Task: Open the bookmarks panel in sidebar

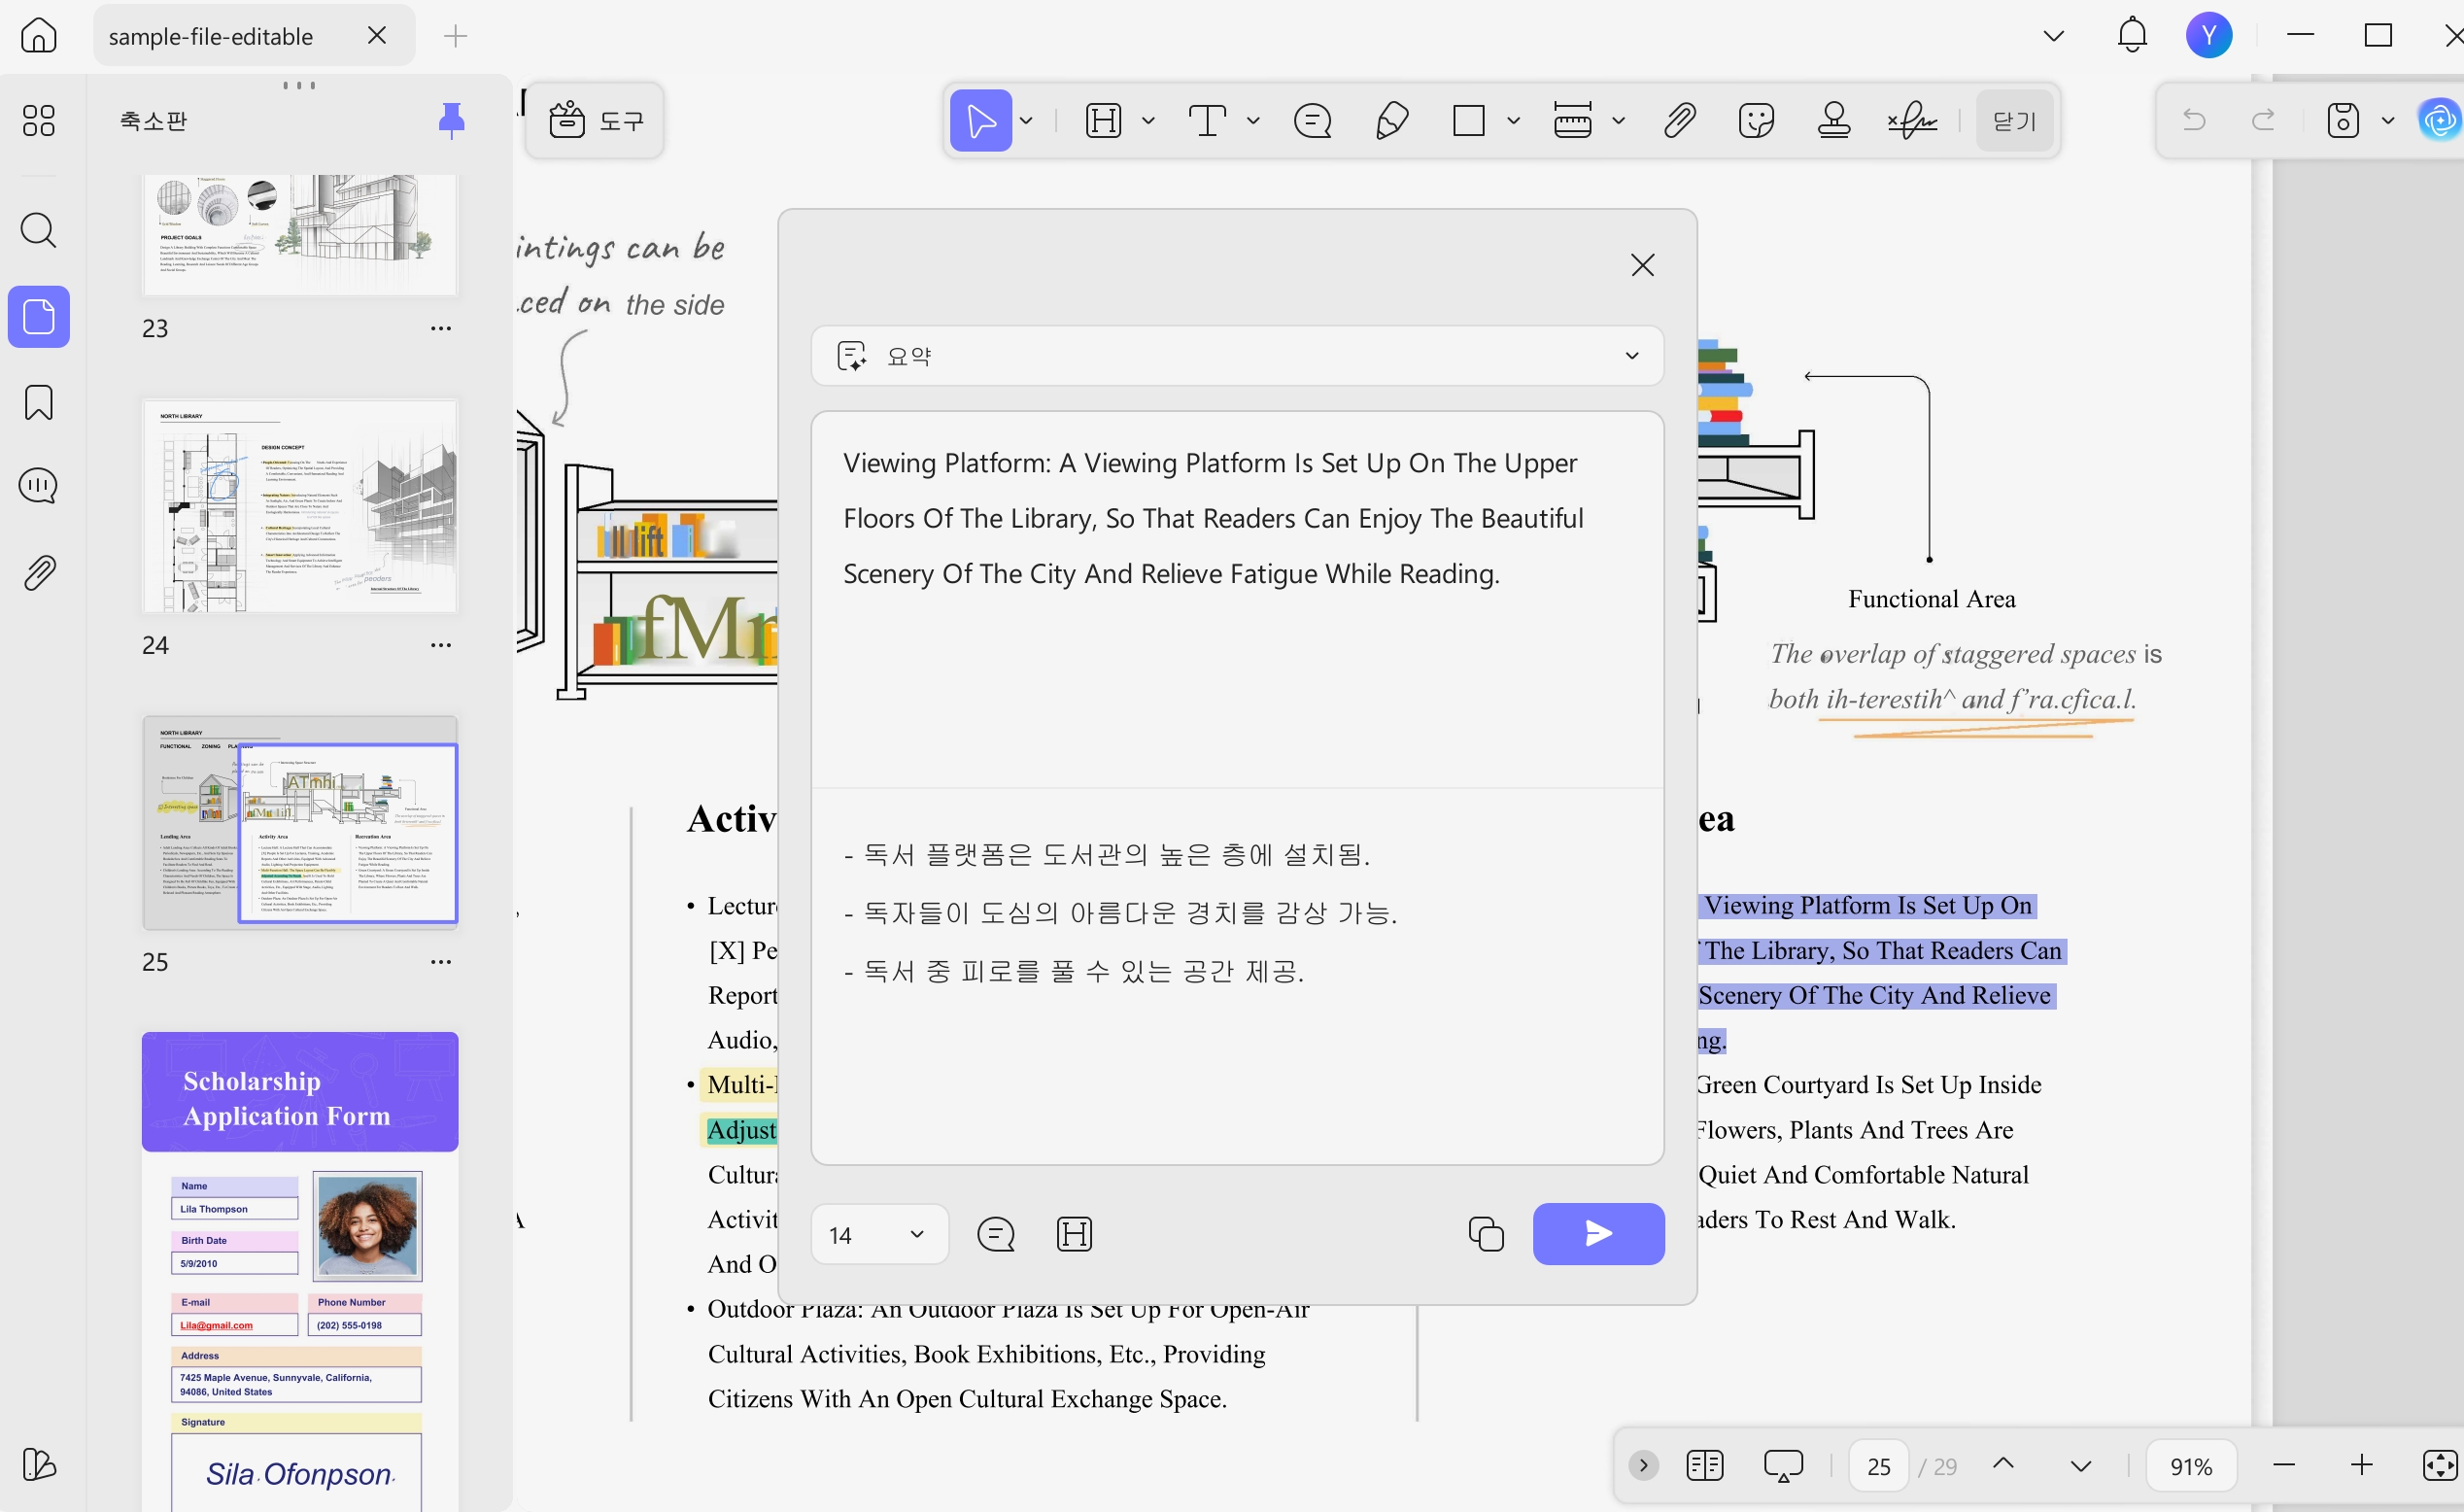Action: pyautogui.click(x=39, y=402)
